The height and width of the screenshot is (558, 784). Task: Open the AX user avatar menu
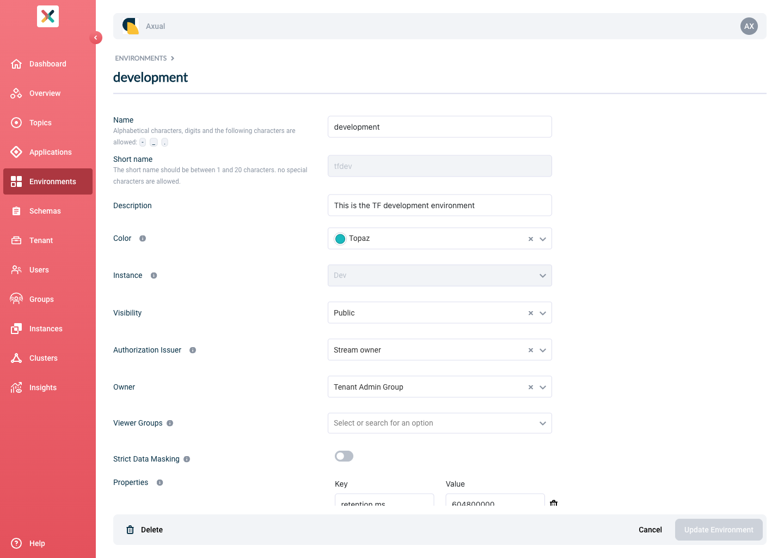[749, 26]
